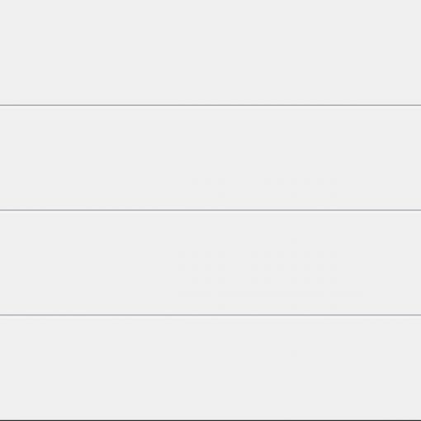Click the left end of the second divider
The height and width of the screenshot is (421, 421).
coord(2,210)
